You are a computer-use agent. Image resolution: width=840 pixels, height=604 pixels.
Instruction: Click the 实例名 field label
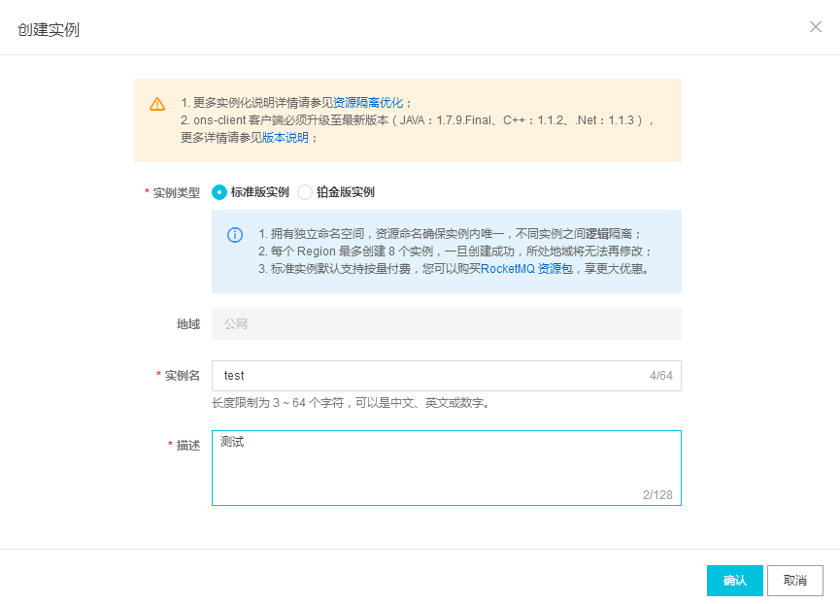tap(182, 376)
